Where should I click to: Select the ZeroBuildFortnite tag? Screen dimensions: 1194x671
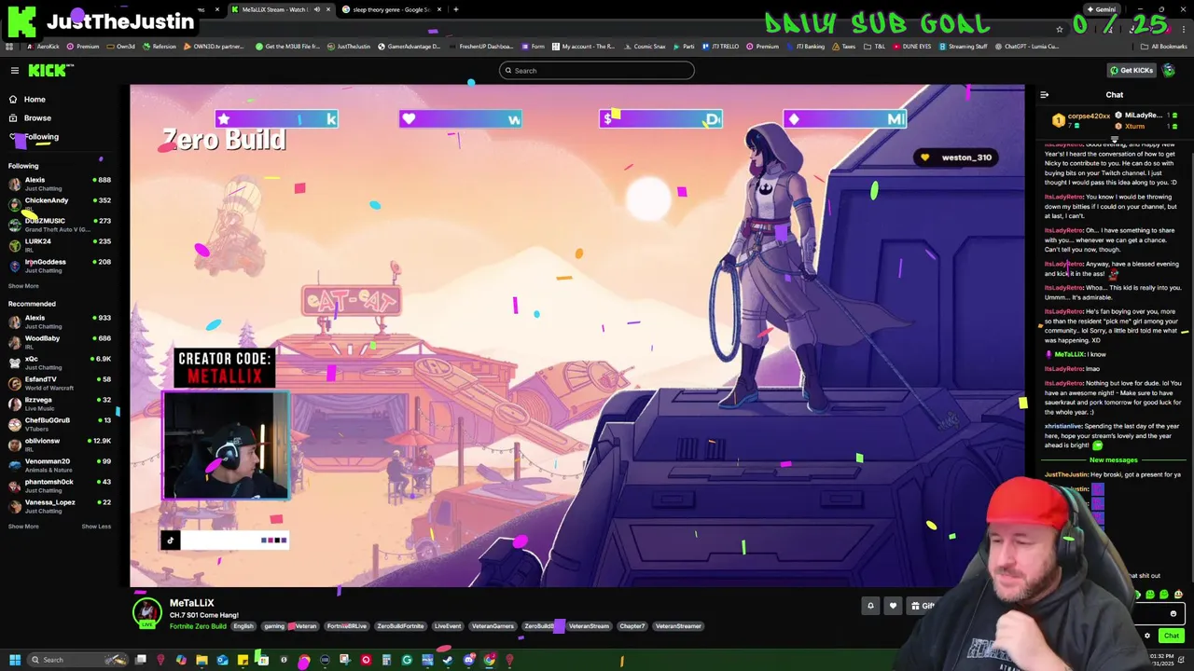[x=400, y=626]
